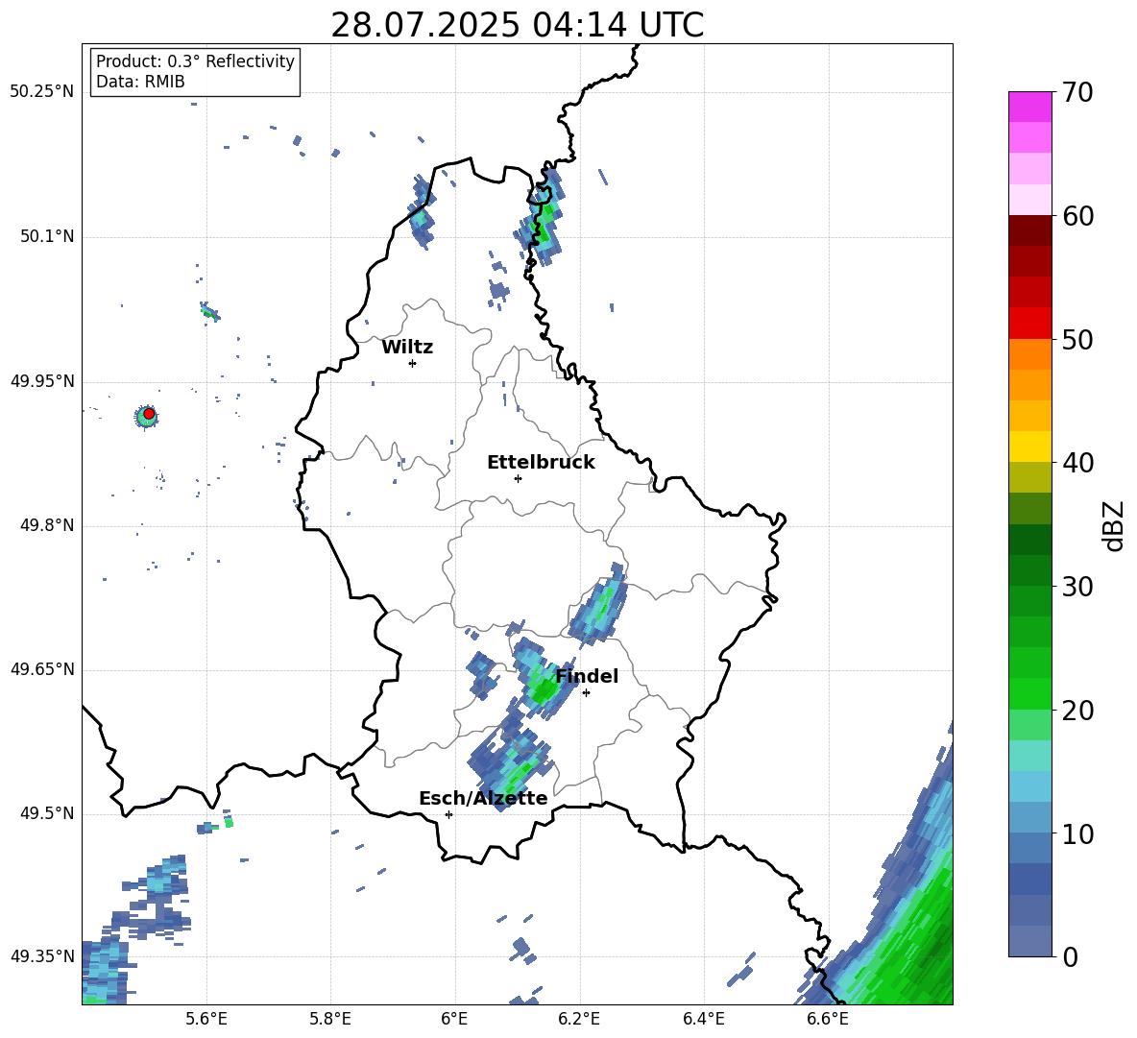The width and height of the screenshot is (1137, 1038).
Task: Click the colorbar tick value 40
Action: (x=1077, y=463)
